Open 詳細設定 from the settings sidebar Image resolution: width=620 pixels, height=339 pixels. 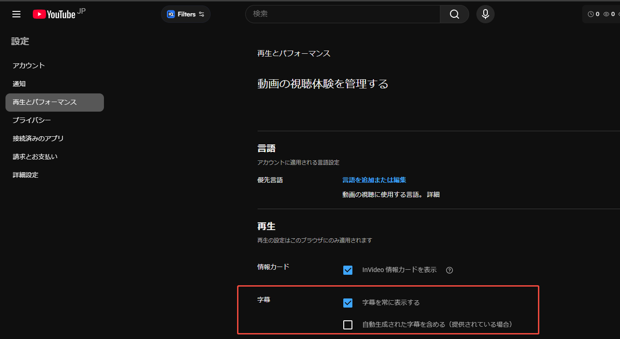(x=25, y=175)
